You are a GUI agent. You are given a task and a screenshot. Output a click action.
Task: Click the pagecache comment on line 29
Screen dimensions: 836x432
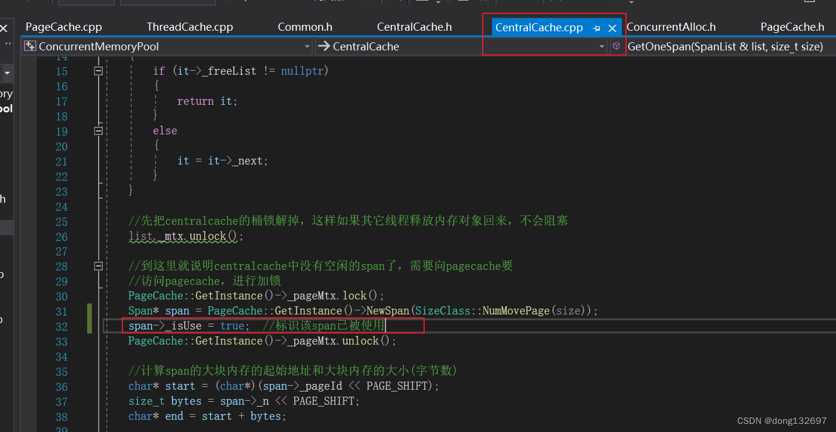pos(204,281)
